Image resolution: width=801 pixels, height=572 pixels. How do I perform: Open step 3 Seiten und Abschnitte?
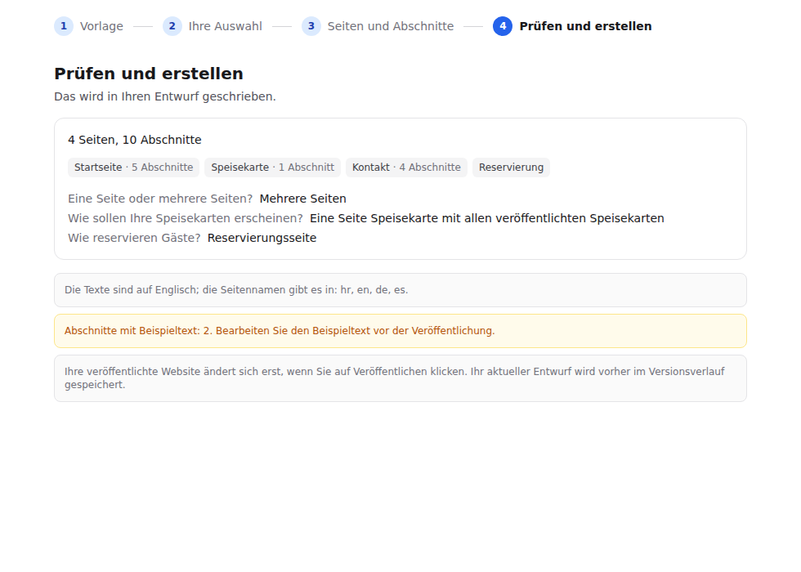coord(378,26)
